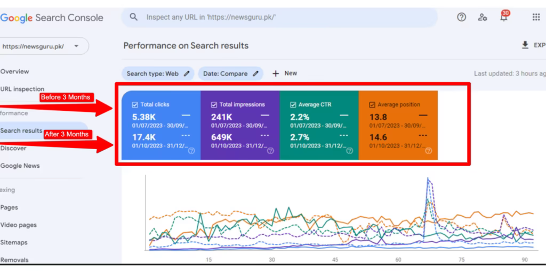Open URL inspection in sidebar
This screenshot has width=546, height=271.
pos(22,89)
